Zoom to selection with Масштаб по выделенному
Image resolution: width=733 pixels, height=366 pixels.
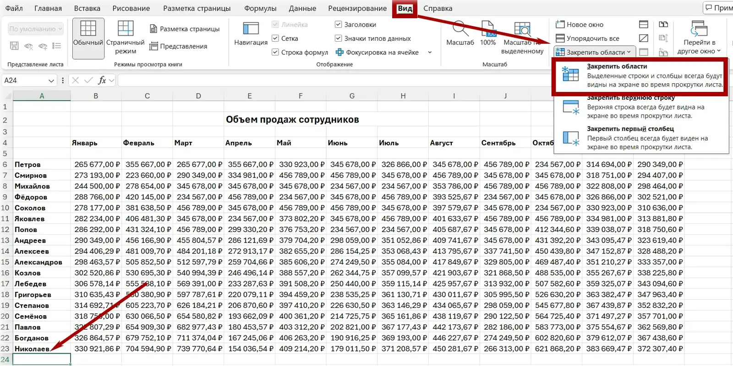coord(522,38)
